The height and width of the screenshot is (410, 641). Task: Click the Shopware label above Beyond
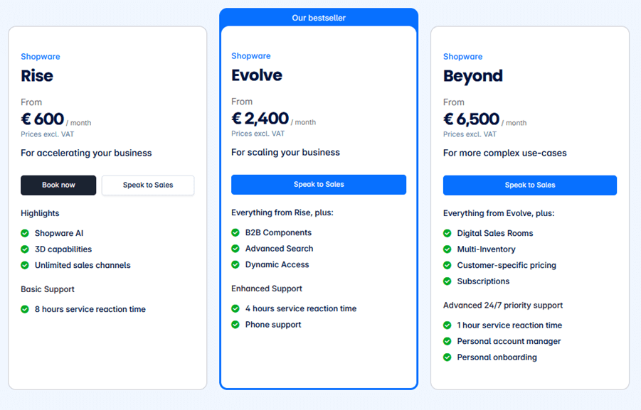click(x=462, y=57)
